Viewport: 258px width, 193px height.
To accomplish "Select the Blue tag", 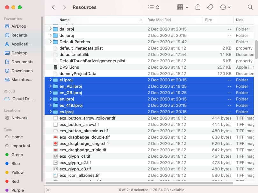I will tap(12, 163).
